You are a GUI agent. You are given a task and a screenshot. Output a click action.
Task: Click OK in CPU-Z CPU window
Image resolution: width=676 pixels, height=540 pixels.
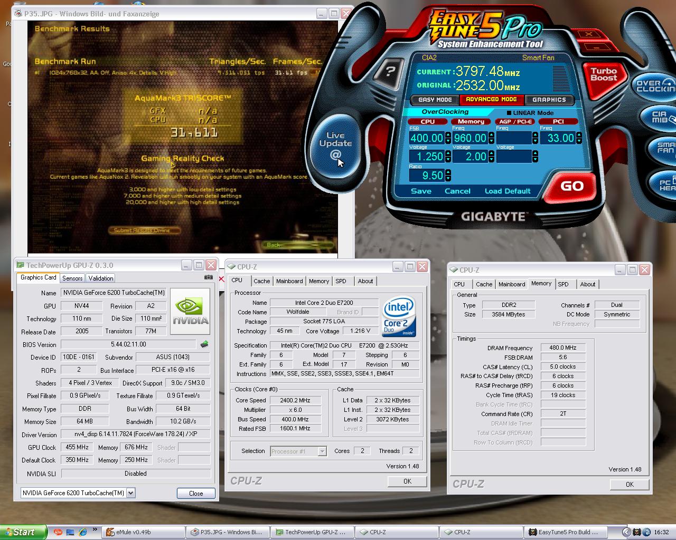(407, 481)
